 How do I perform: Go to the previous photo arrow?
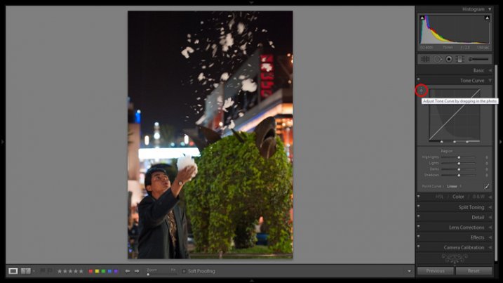pyautogui.click(x=128, y=271)
